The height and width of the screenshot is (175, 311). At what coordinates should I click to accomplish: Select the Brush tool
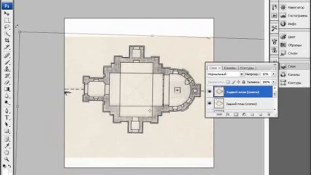(x=7, y=62)
